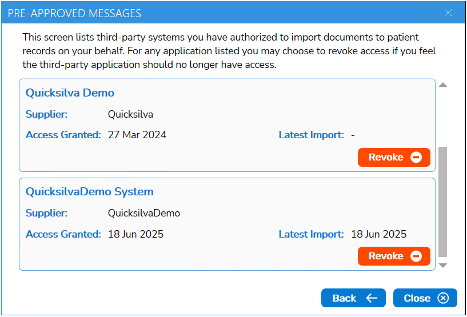Viewport: 467px width, 317px height.
Task: Click Access Granted label in Quicksilva Demo card
Action: coord(63,135)
